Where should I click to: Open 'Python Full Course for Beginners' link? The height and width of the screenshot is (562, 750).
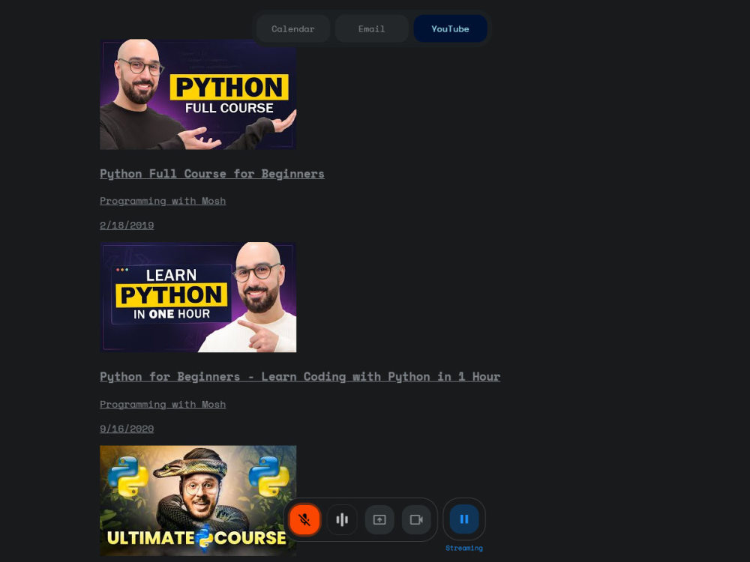(x=212, y=174)
